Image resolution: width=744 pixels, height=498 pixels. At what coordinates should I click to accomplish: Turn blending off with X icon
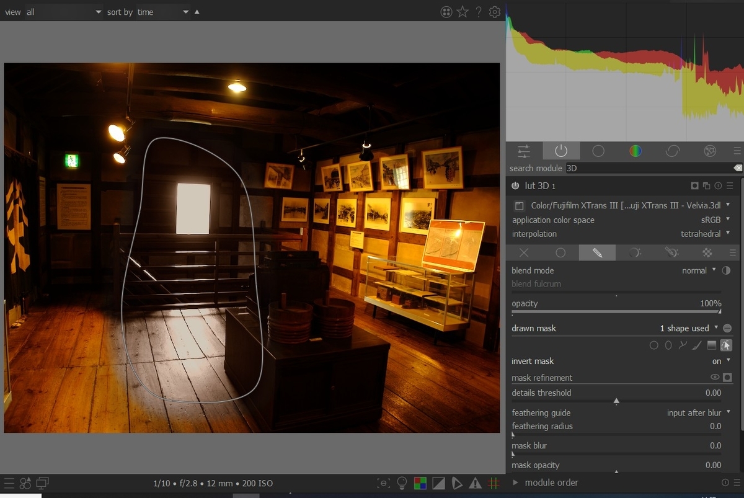point(524,252)
